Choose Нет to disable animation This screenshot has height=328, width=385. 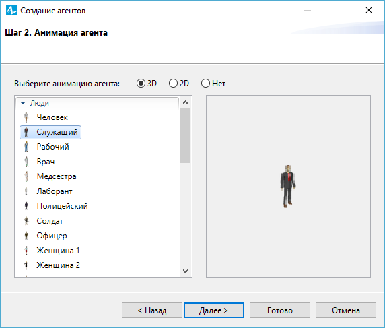[205, 84]
